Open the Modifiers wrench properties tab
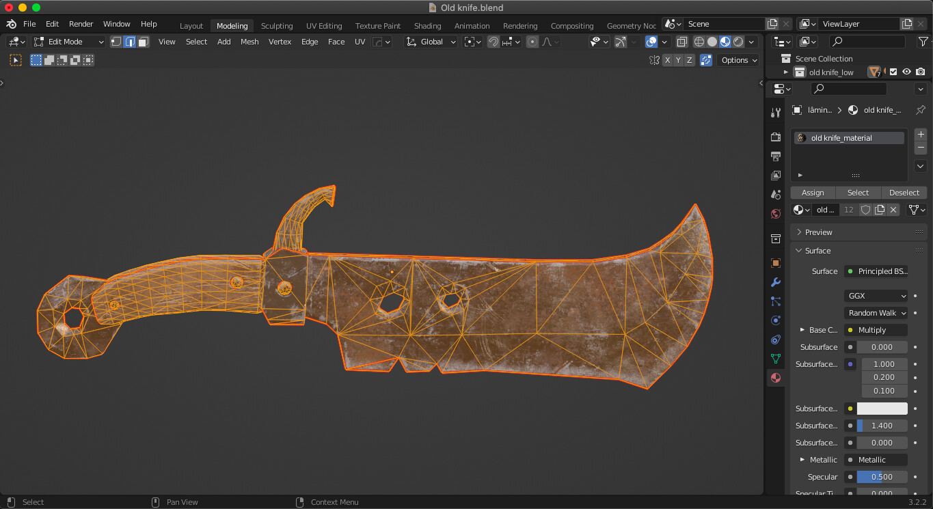This screenshot has width=933, height=509. tap(775, 282)
